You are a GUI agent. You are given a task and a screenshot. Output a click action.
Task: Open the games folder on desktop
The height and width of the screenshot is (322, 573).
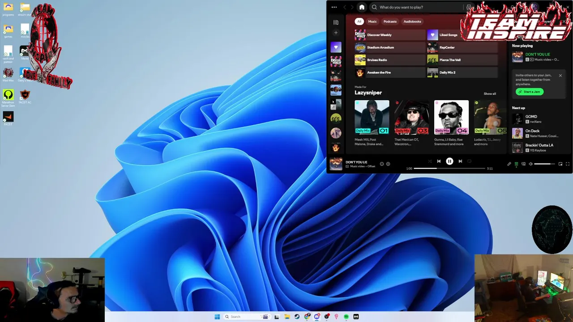(x=8, y=31)
